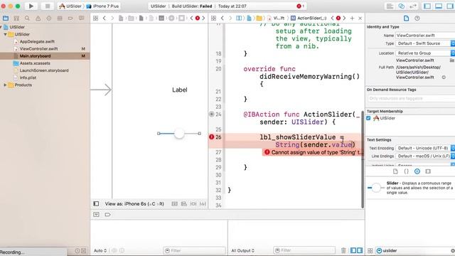Viewport: 455px width, 256px height.
Task: Collapse the UISlider group folder
Action: (5, 34)
